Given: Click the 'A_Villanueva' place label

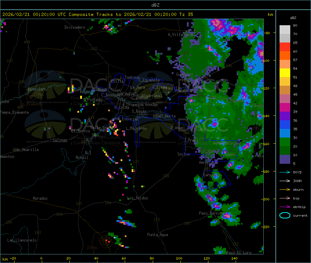Looking at the screenshot, I should [180, 35].
